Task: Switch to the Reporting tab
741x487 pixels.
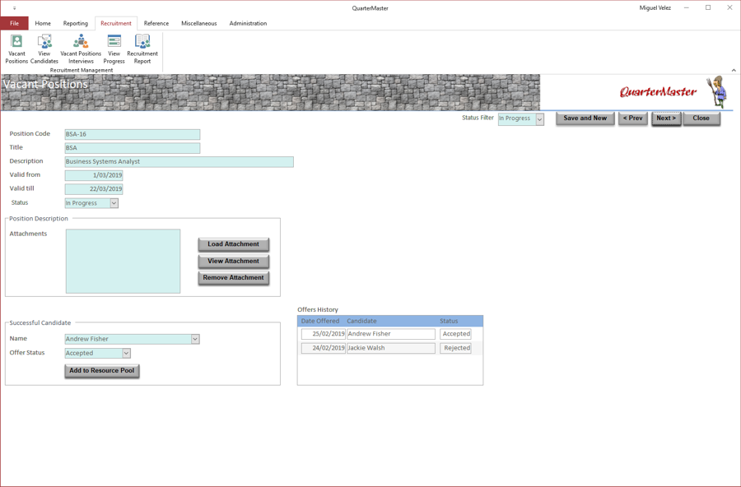Action: click(x=75, y=23)
